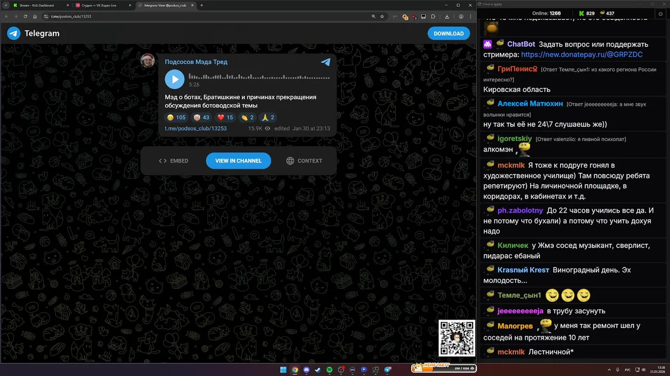The height and width of the screenshot is (376, 670).
Task: Click the EMBED option
Action: 173,161
